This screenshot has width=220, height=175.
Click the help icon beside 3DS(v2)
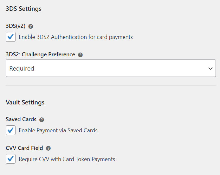(31, 27)
